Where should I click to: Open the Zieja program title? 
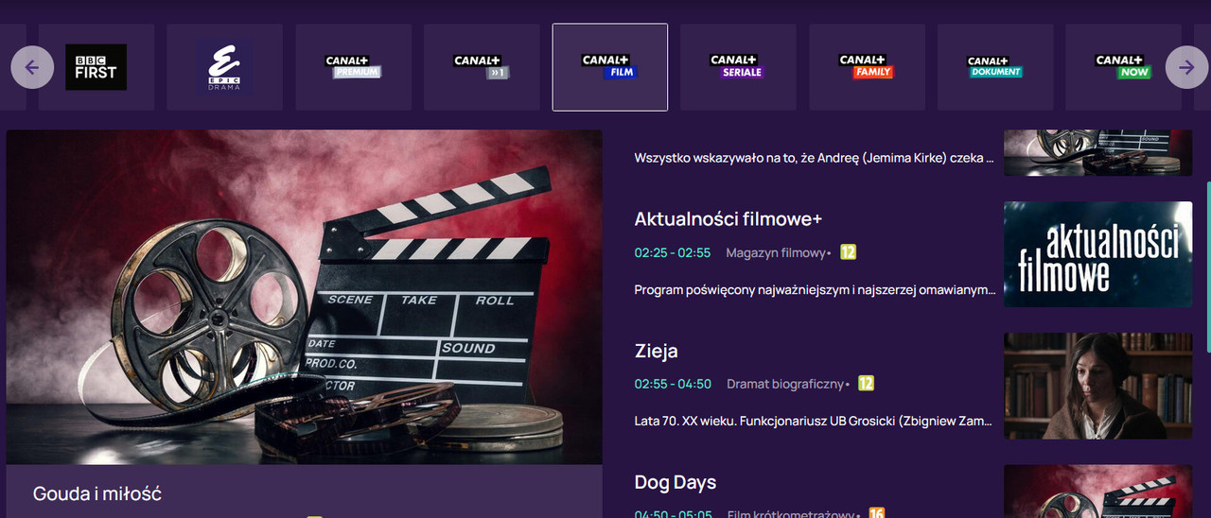[657, 351]
